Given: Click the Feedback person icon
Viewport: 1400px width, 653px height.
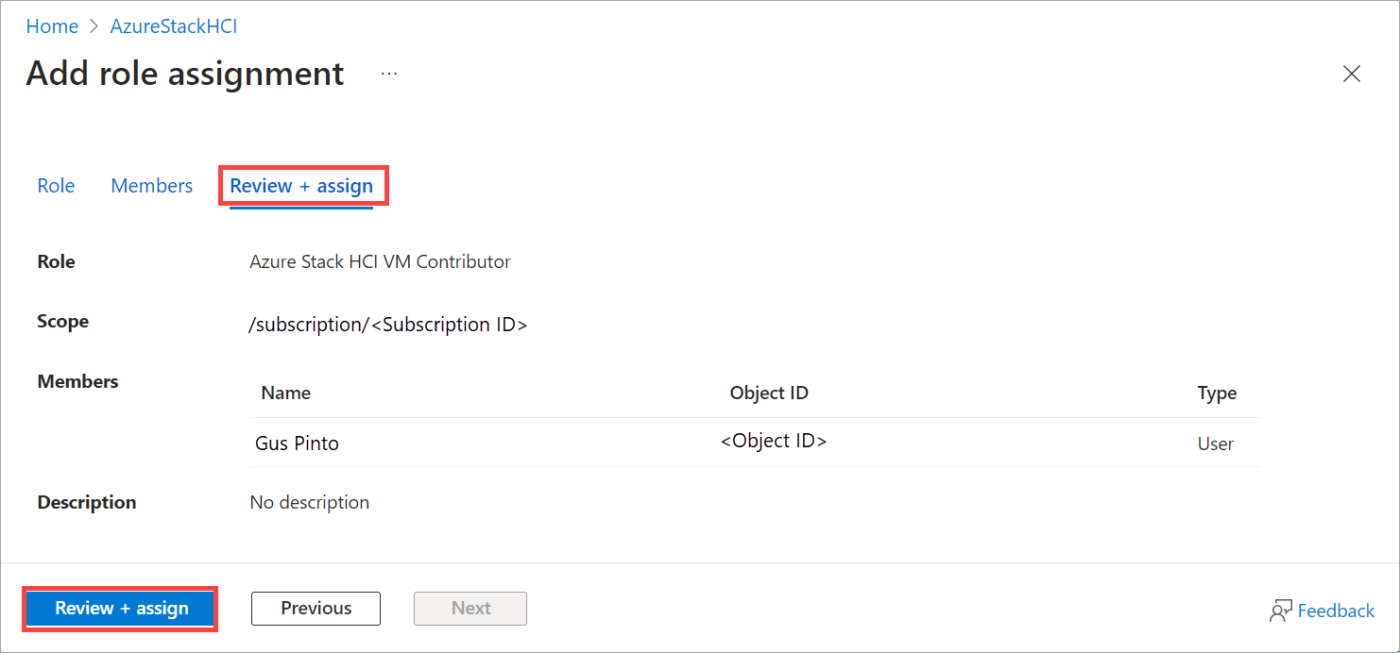Looking at the screenshot, I should [1281, 611].
